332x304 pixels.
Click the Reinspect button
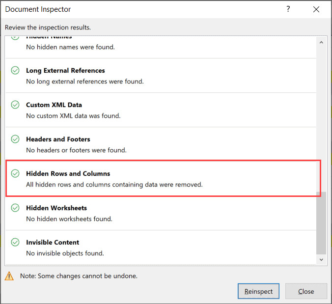pyautogui.click(x=258, y=291)
